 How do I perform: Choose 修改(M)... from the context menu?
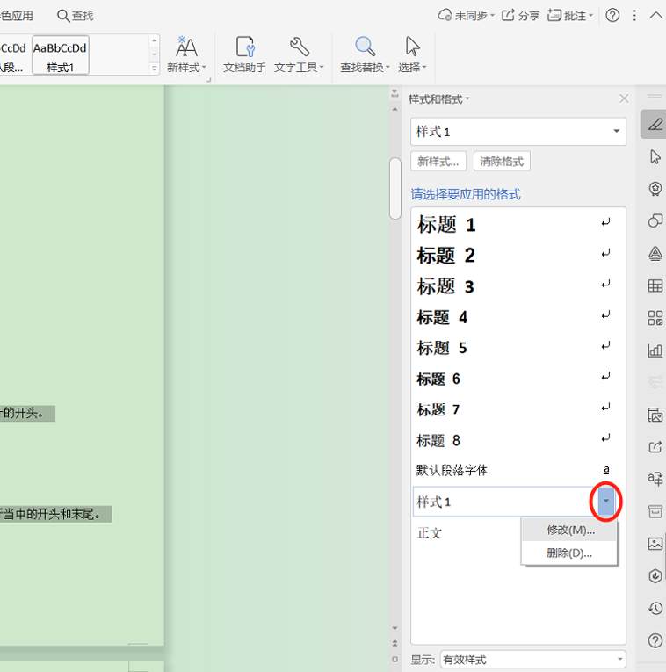pos(569,531)
